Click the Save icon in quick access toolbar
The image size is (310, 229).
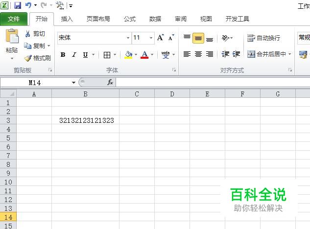tap(18, 5)
